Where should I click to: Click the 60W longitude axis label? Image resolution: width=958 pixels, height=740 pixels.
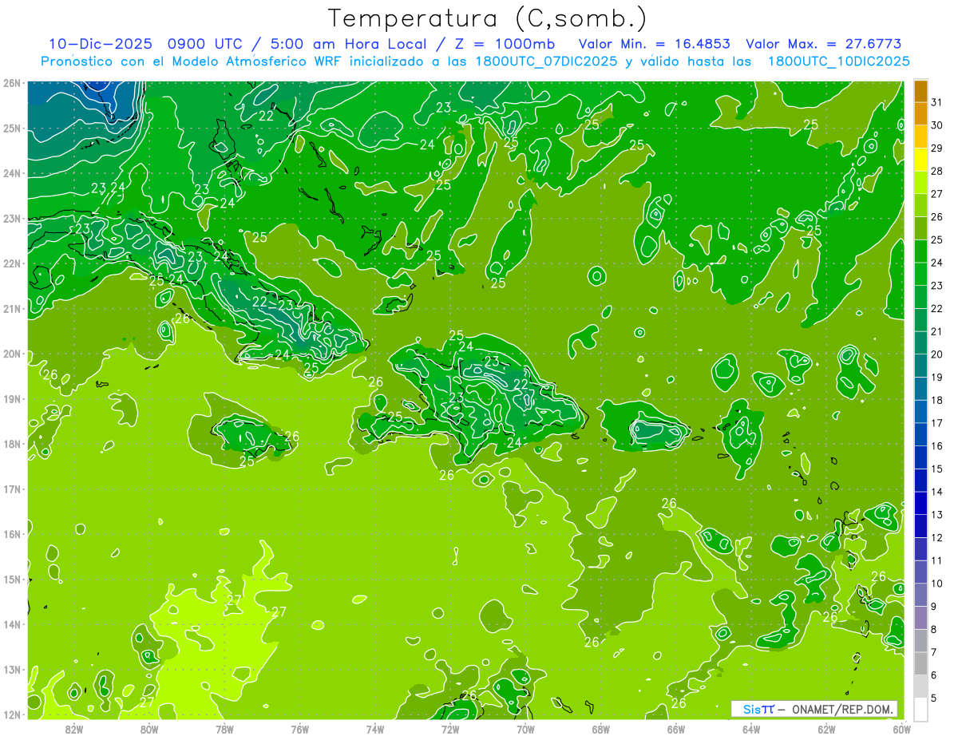pos(902,729)
